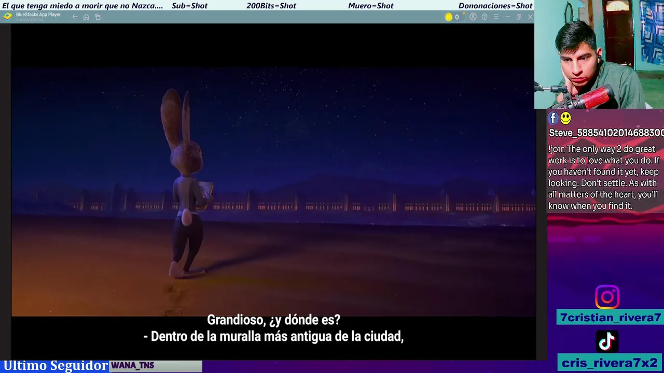Click the Facebook icon in chat overlay
Image resolution: width=664 pixels, height=373 pixels.
coord(553,119)
